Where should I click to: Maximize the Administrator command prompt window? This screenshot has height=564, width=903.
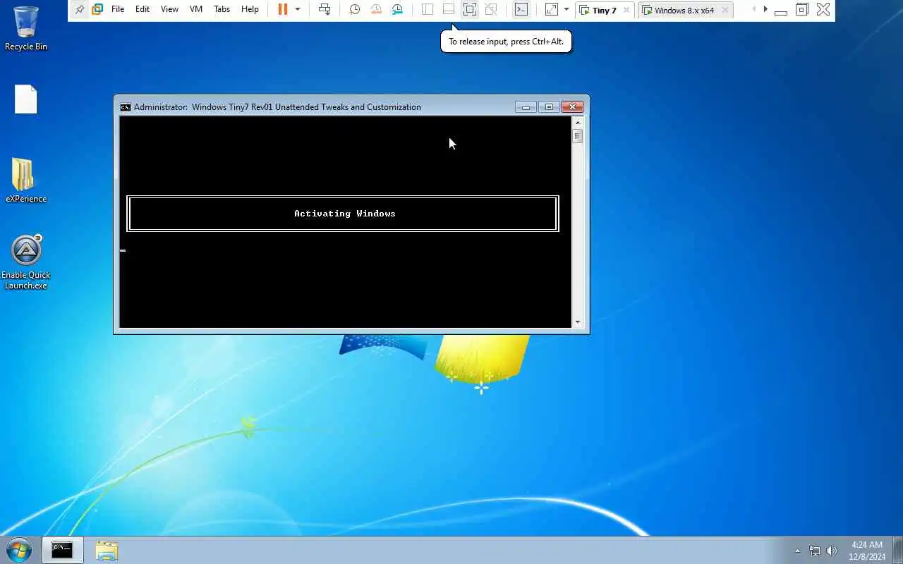pyautogui.click(x=549, y=107)
